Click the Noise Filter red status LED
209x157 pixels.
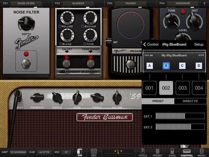coord(26,54)
